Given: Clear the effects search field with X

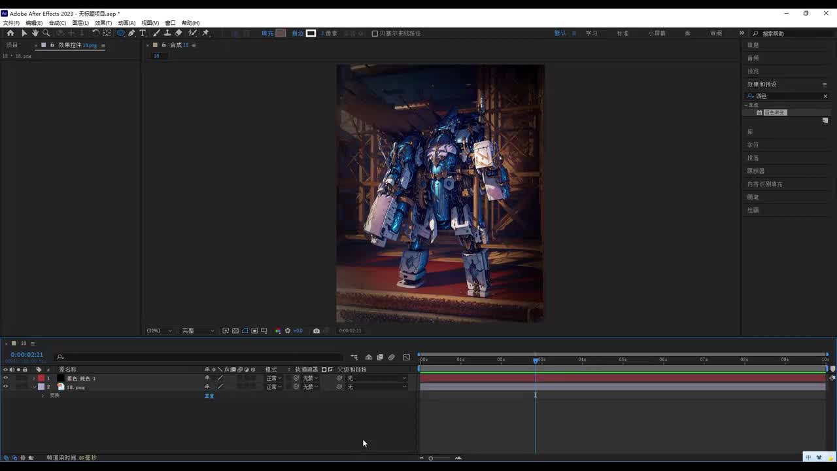Looking at the screenshot, I should pos(825,96).
